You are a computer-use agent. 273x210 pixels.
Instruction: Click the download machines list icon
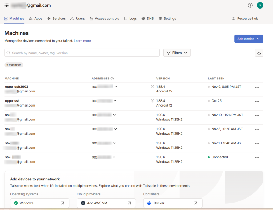pyautogui.click(x=259, y=53)
